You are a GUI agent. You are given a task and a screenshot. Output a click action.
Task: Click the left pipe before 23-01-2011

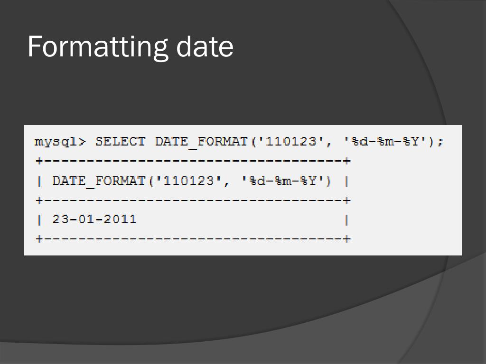(x=39, y=220)
